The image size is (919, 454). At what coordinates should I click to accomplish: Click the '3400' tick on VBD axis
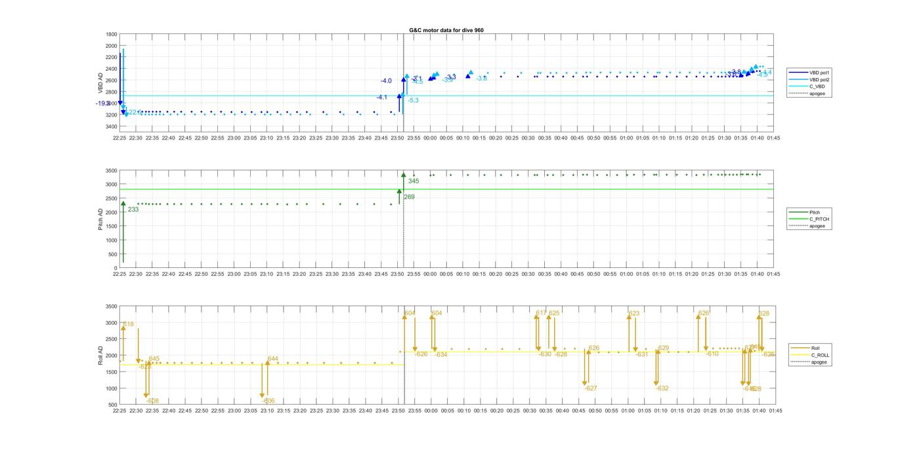click(111, 126)
